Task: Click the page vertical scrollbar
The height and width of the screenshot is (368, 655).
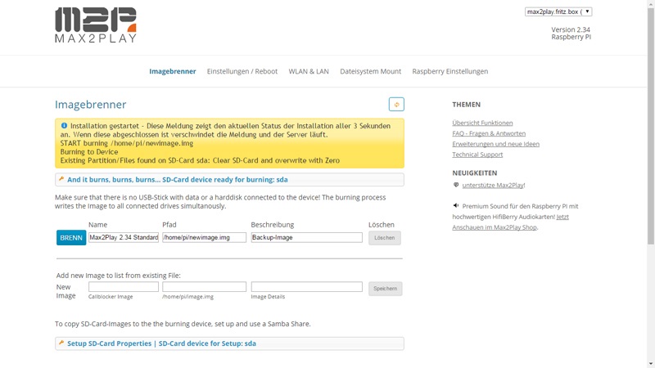Action: [x=651, y=125]
